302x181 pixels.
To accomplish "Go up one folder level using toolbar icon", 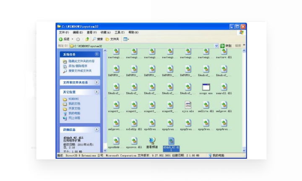I will click(87, 39).
